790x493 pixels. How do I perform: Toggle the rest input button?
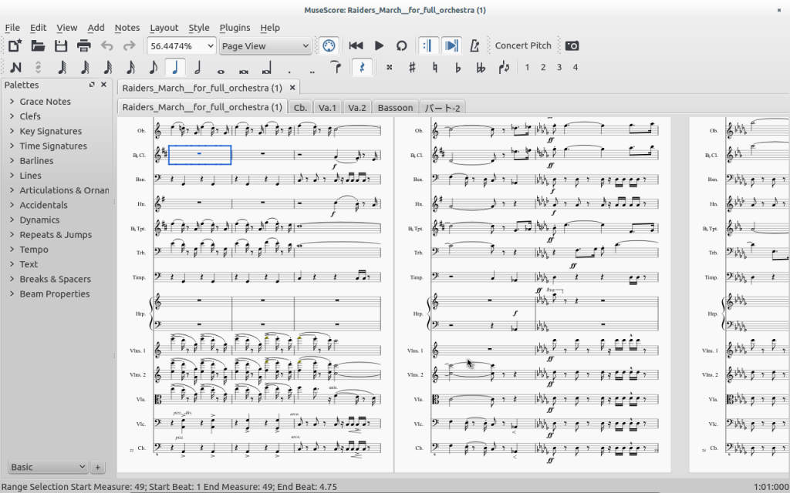[x=363, y=68]
